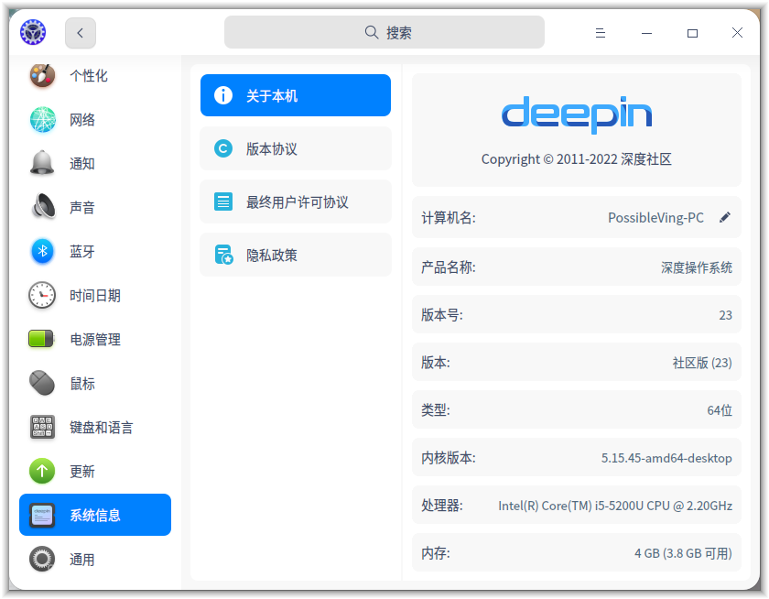Open 最终用户许可协议 page
This screenshot has height=599, width=769.
coord(296,201)
